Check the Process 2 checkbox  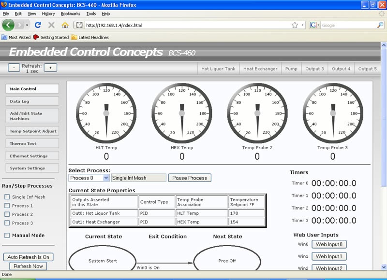pos(7,214)
